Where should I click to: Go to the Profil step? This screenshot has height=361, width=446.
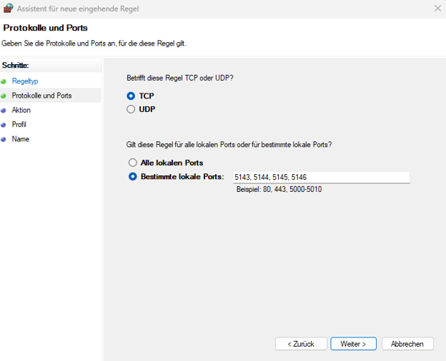pos(19,124)
